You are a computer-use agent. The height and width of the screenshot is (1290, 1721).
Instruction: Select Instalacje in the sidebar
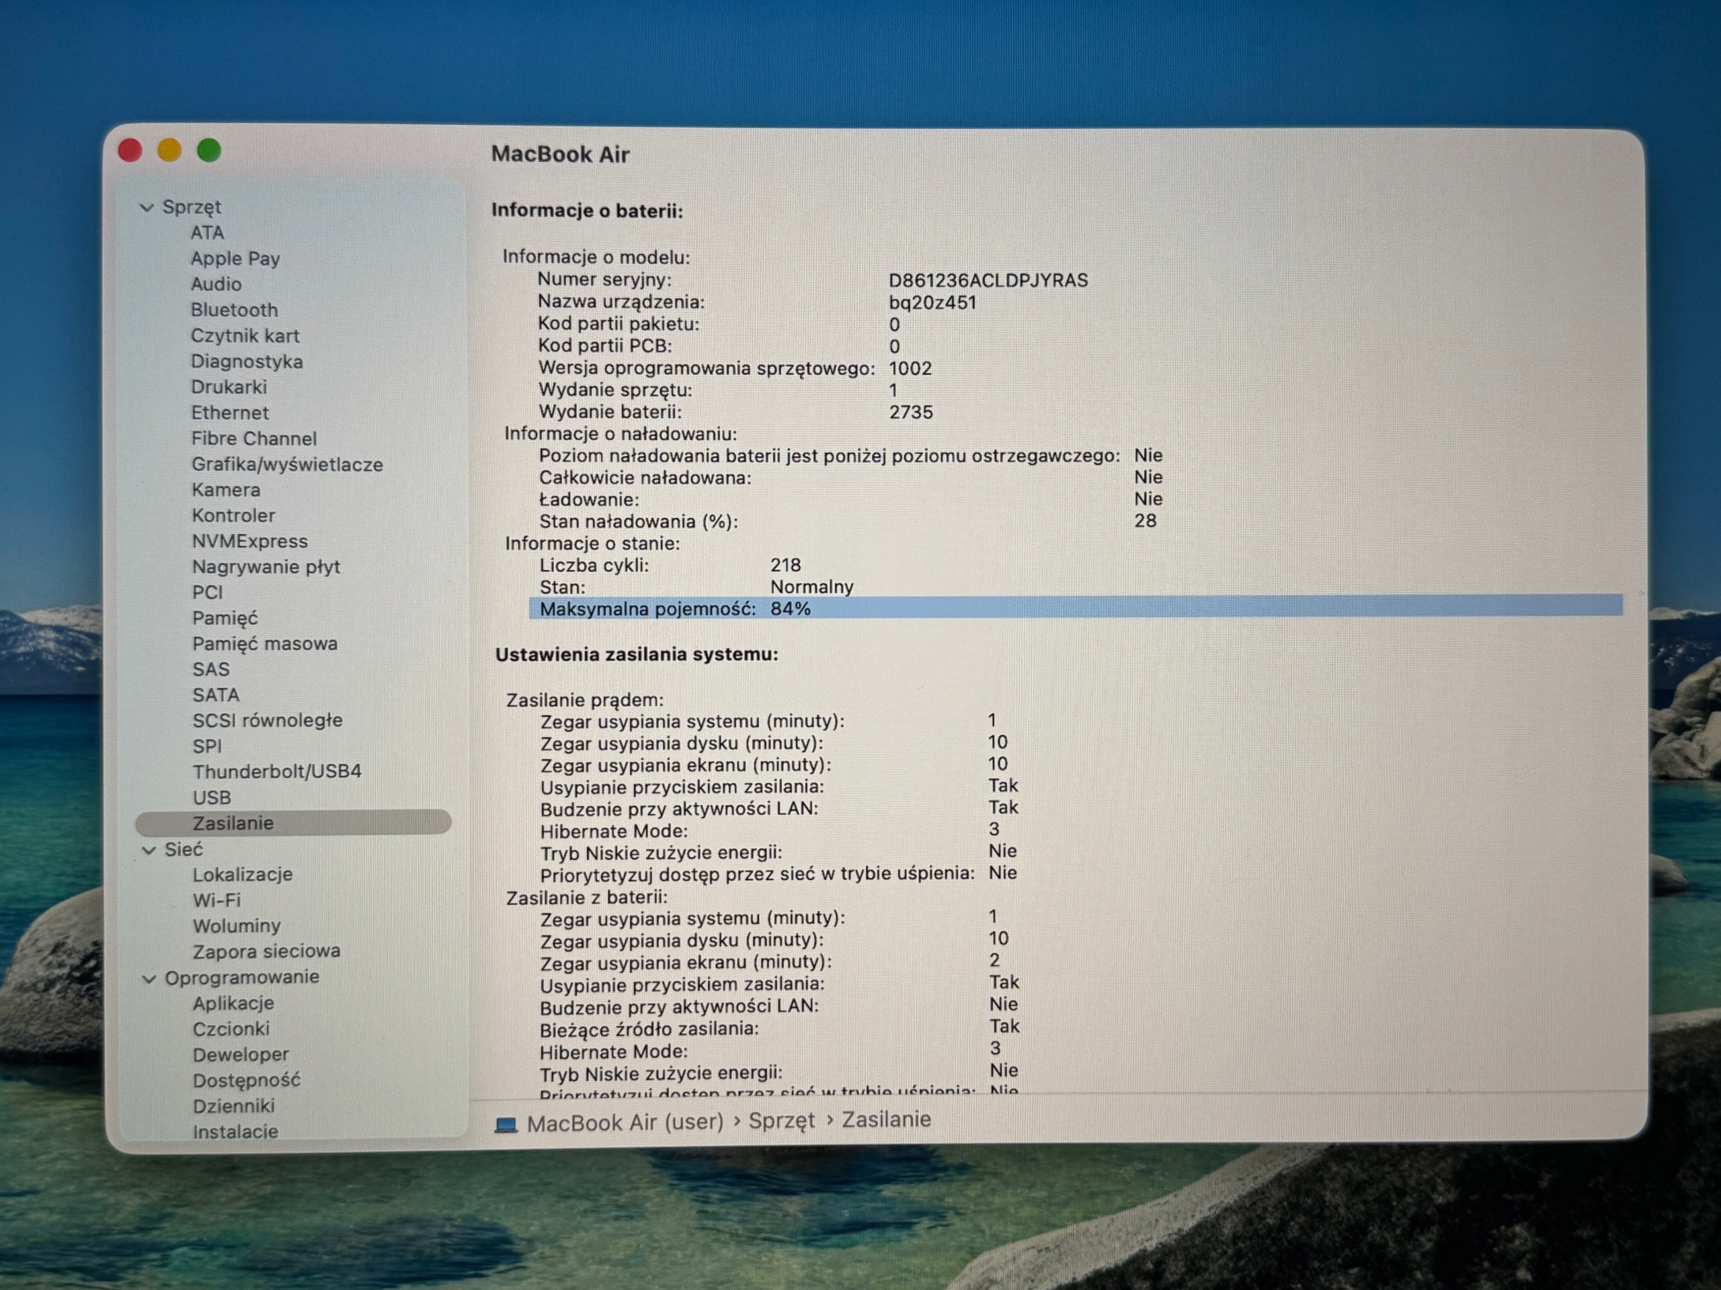[235, 1131]
